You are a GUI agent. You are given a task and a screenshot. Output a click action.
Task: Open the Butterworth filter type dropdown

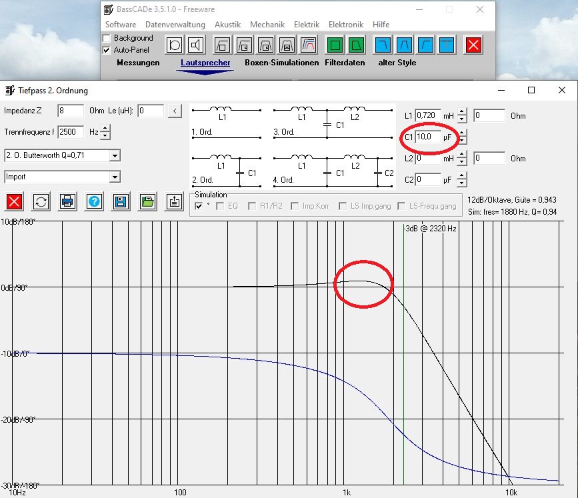point(115,155)
